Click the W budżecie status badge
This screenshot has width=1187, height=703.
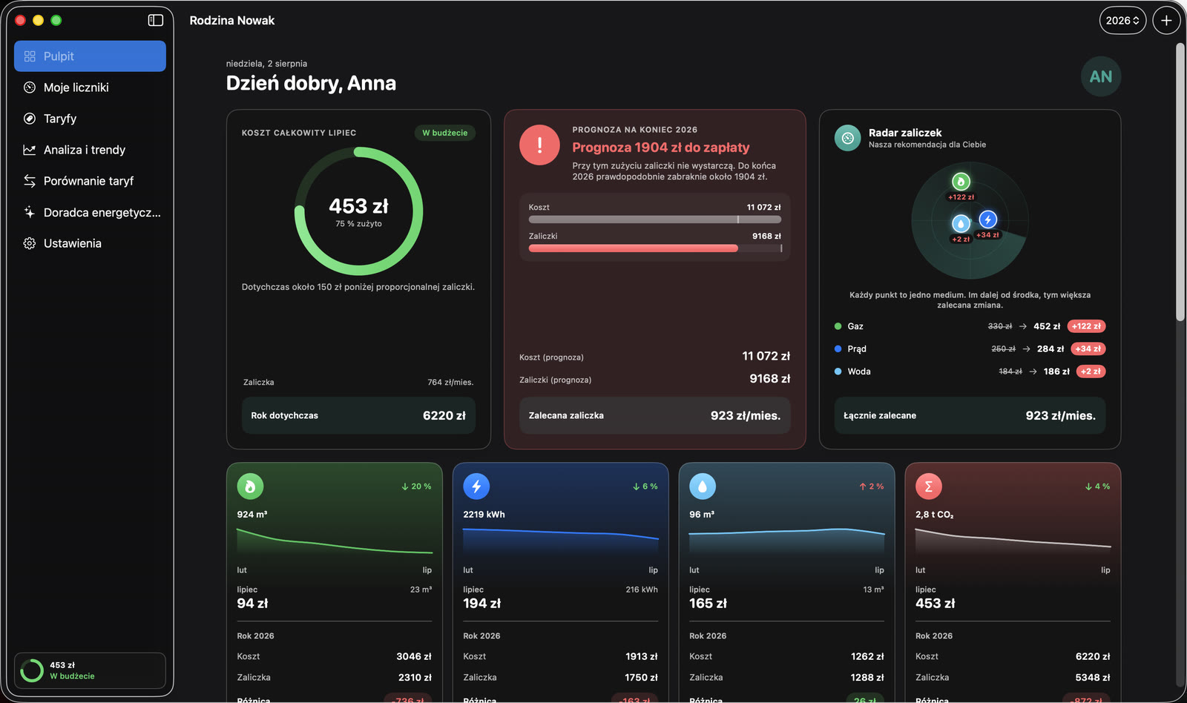[x=445, y=133]
